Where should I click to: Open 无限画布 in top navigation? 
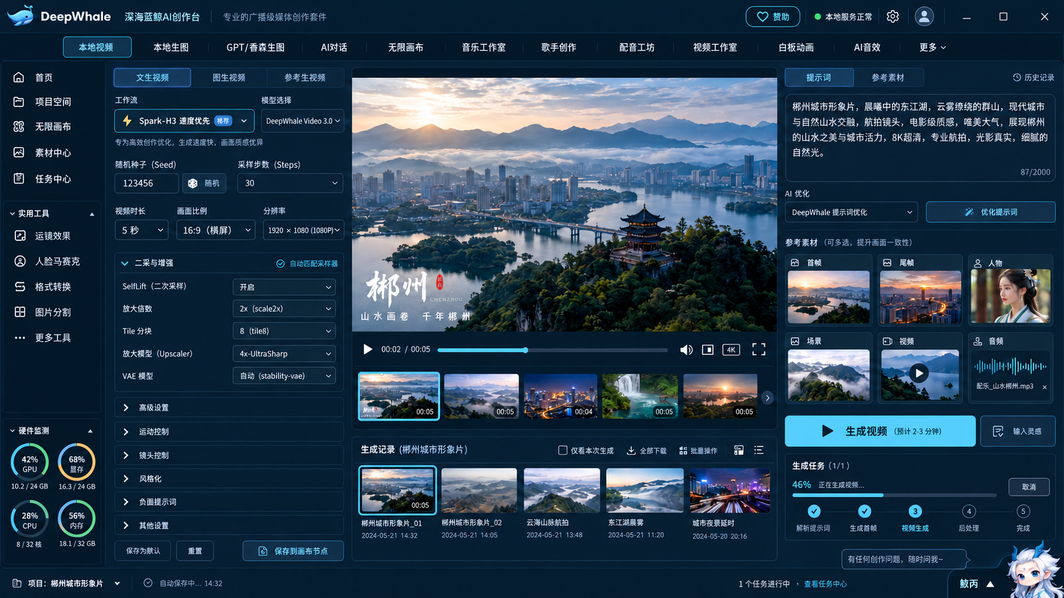pyautogui.click(x=406, y=47)
